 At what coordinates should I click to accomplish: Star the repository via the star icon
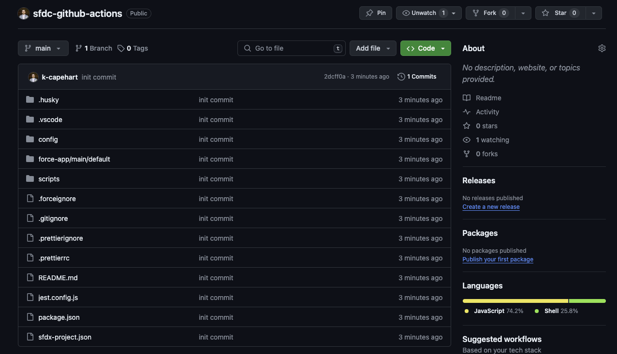[546, 13]
